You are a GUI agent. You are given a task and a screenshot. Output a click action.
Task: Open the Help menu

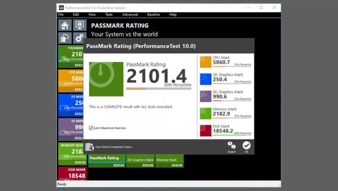click(173, 15)
